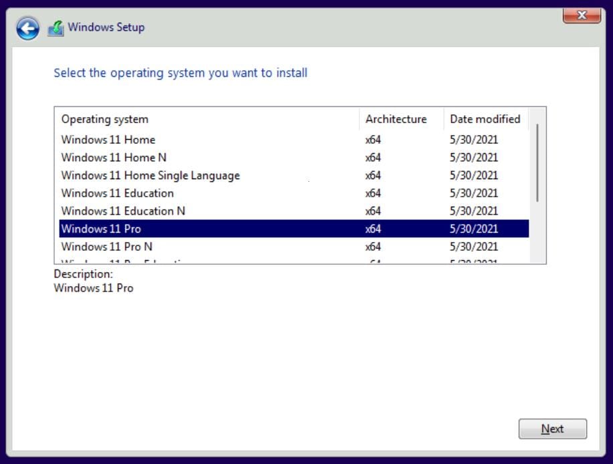This screenshot has width=613, height=464.
Task: Choose the Windows 11 Home N edition
Action: 294,158
